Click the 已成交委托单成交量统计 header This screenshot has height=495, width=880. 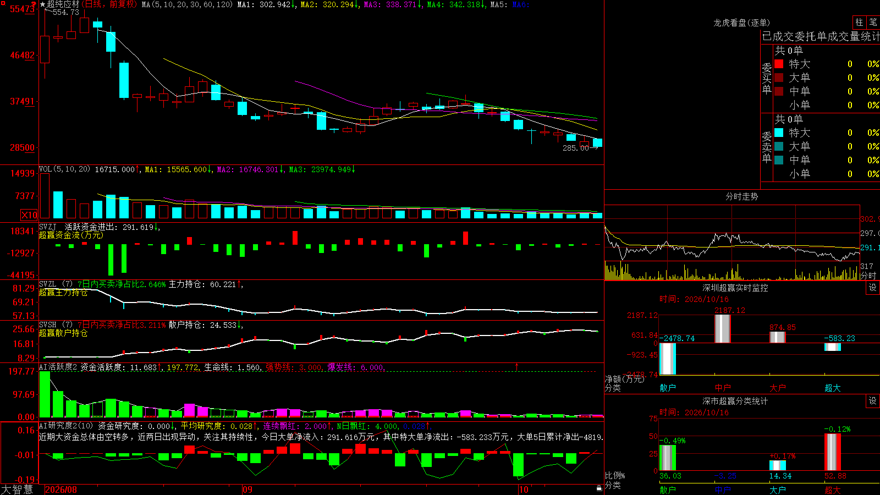(821, 37)
